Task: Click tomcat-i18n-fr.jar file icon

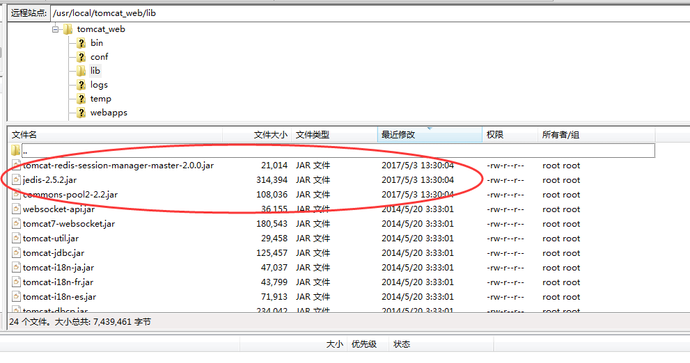Action: click(16, 282)
